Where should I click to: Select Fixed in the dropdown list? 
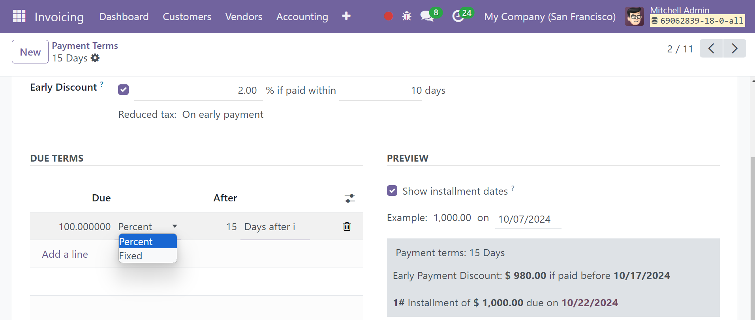point(148,256)
